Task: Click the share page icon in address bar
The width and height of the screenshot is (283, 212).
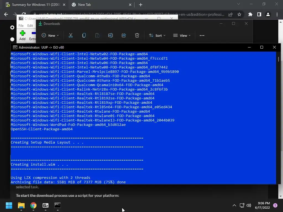Action: pyautogui.click(x=230, y=14)
